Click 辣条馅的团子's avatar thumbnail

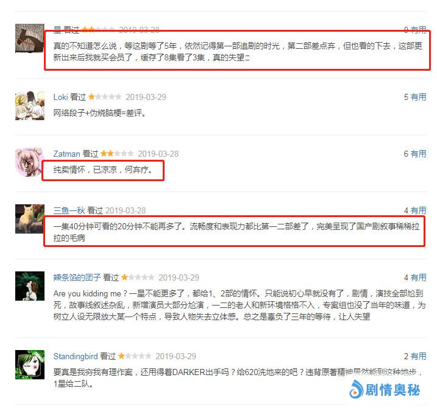(30, 286)
